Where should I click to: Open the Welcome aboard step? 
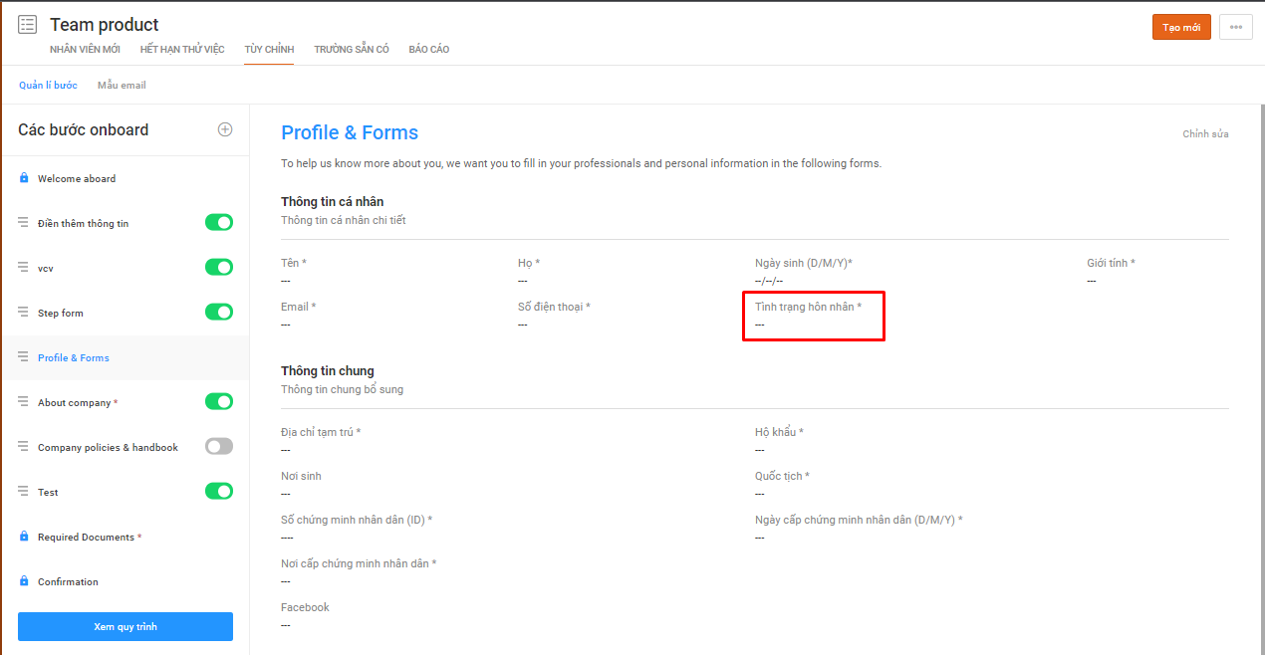point(77,179)
